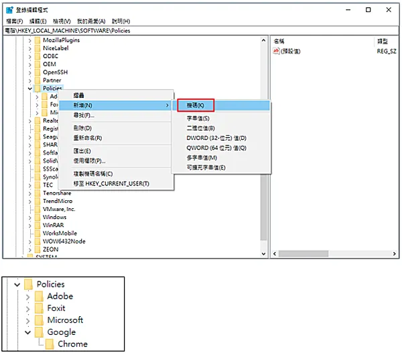
Task: Click the tree pane scroll-down arrow
Action: coord(263,254)
